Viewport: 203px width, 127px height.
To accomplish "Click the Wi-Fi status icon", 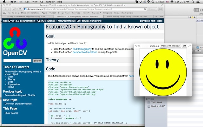I will click(x=172, y=2).
